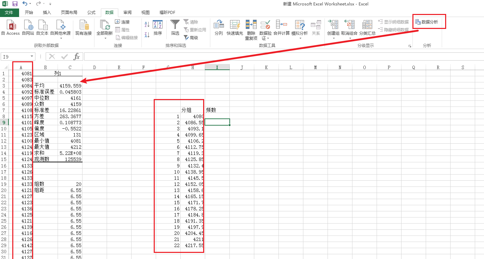Click Consolidate (合并计算)

(x=282, y=28)
